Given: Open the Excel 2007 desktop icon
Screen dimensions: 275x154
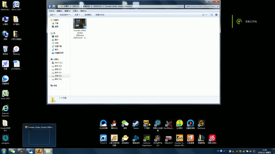Looking at the screenshot, I should pos(5,95).
